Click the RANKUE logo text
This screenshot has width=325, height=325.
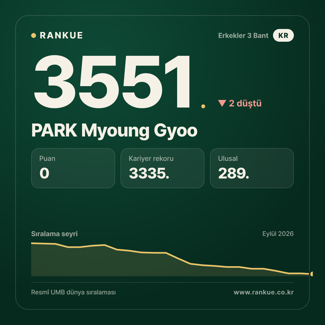(x=61, y=35)
